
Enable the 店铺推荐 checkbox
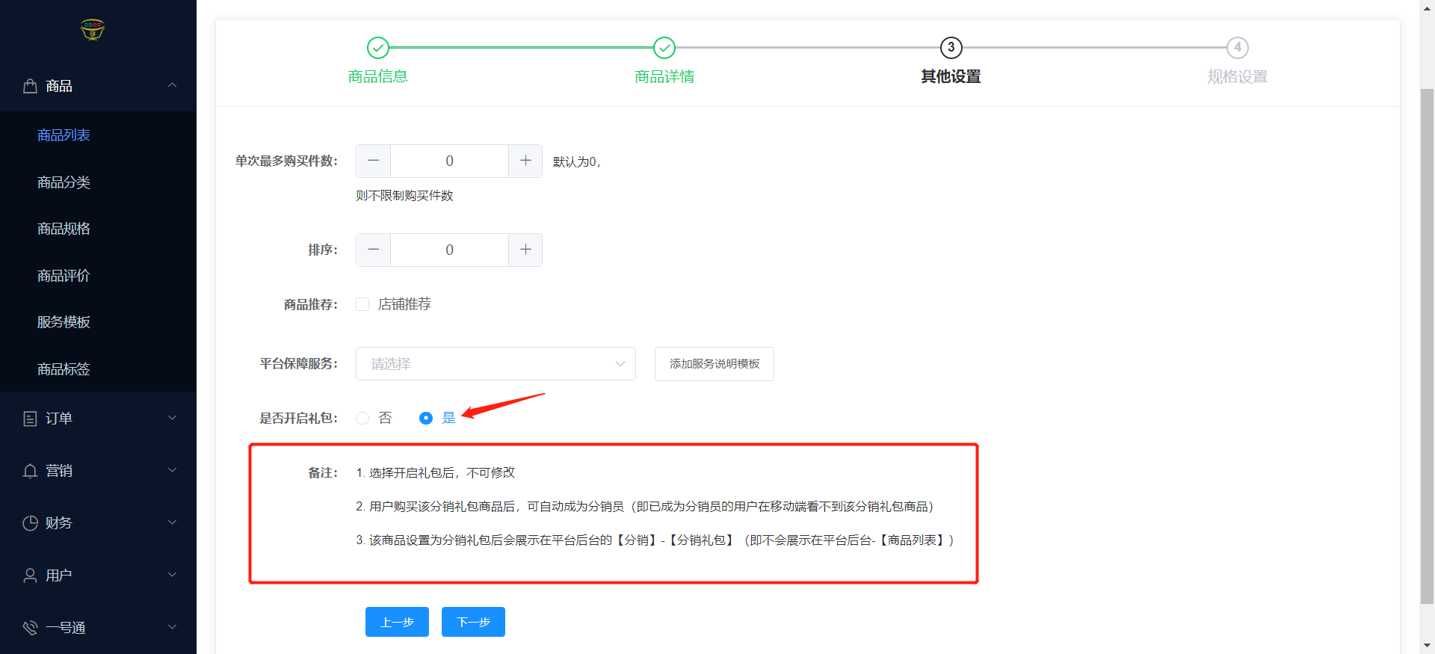pyautogui.click(x=362, y=304)
